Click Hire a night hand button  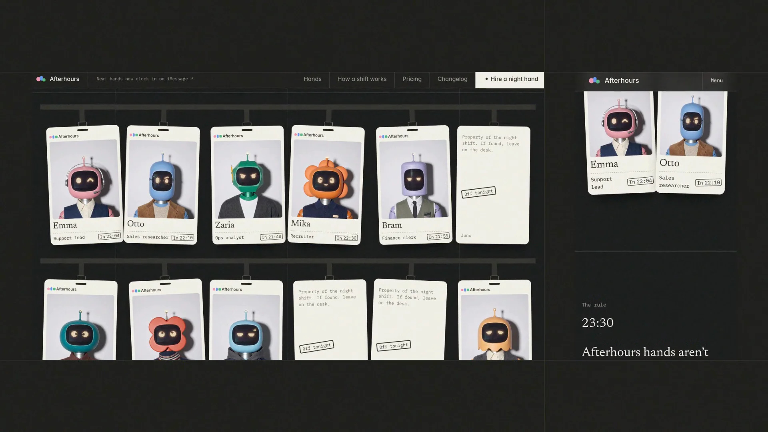pyautogui.click(x=510, y=80)
